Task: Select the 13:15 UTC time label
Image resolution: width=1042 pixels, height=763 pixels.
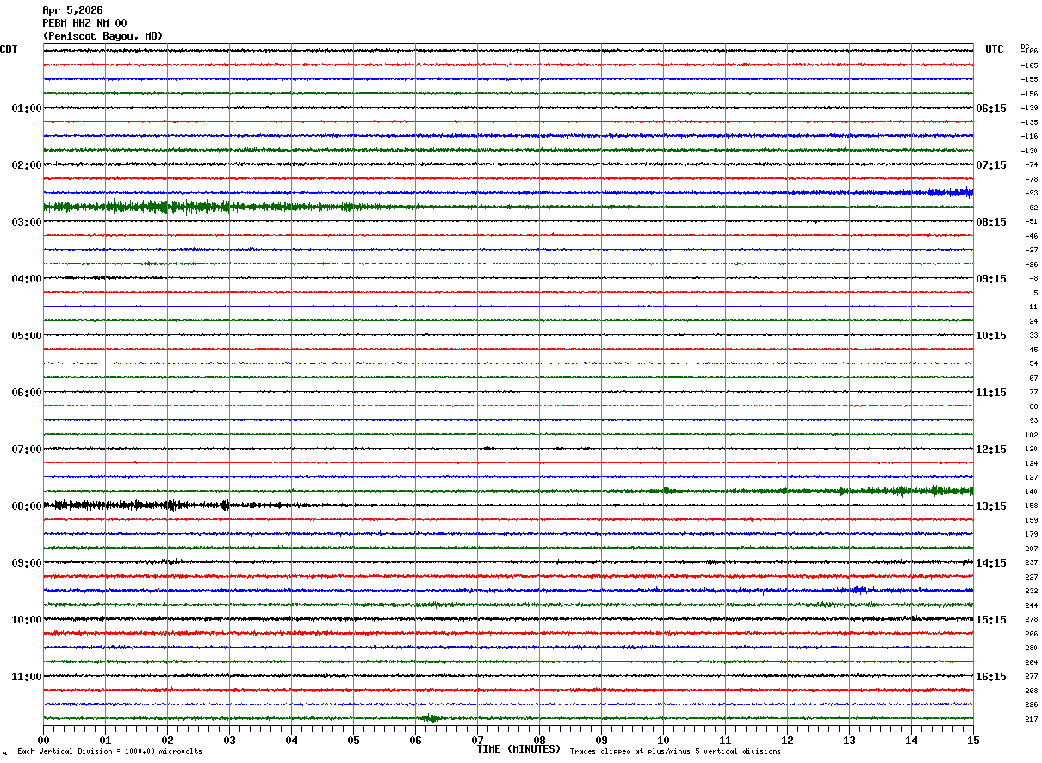Action: 990,506
